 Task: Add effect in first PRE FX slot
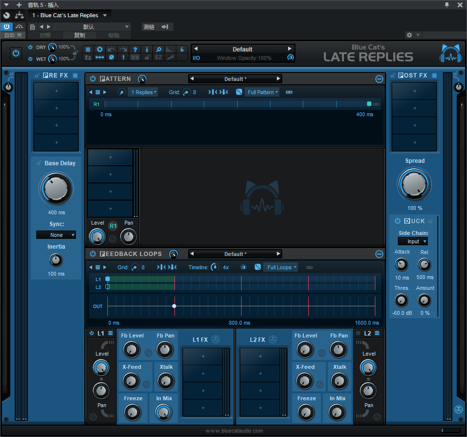pos(56,91)
